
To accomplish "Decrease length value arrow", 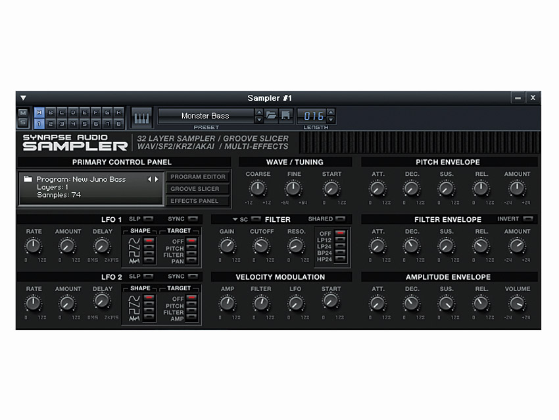I will [331, 120].
